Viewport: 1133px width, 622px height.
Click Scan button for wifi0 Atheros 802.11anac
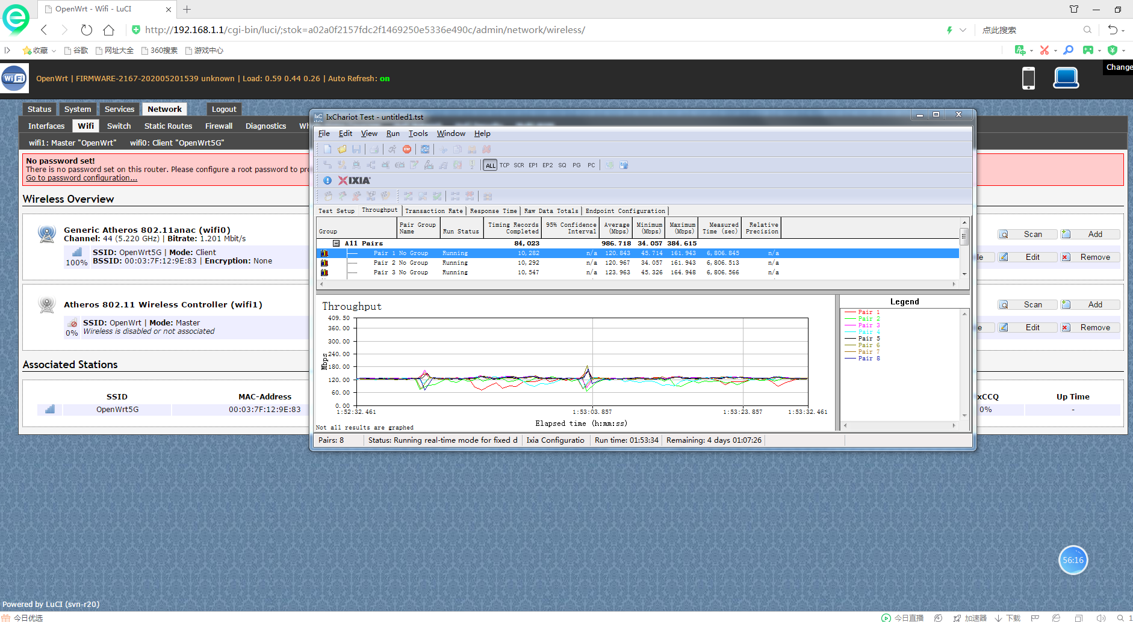[x=1027, y=235]
